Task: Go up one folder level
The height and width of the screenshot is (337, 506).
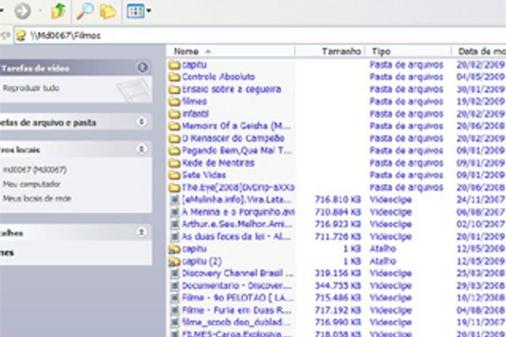Action: pos(58,11)
